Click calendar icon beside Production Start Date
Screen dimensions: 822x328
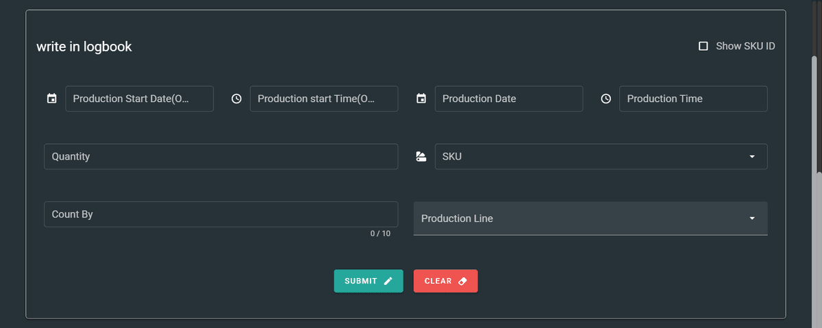pos(51,99)
